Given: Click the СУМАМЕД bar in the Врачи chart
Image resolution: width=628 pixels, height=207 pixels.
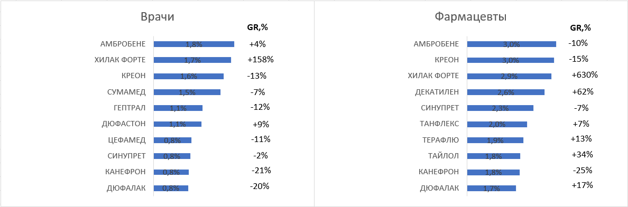Looking at the screenshot, I should coord(187,92).
